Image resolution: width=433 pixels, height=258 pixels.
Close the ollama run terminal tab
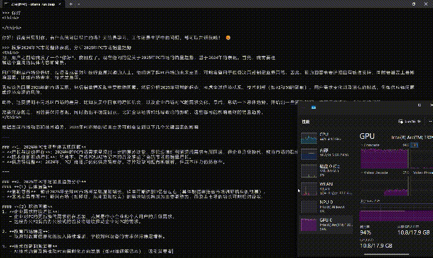(x=58, y=4)
